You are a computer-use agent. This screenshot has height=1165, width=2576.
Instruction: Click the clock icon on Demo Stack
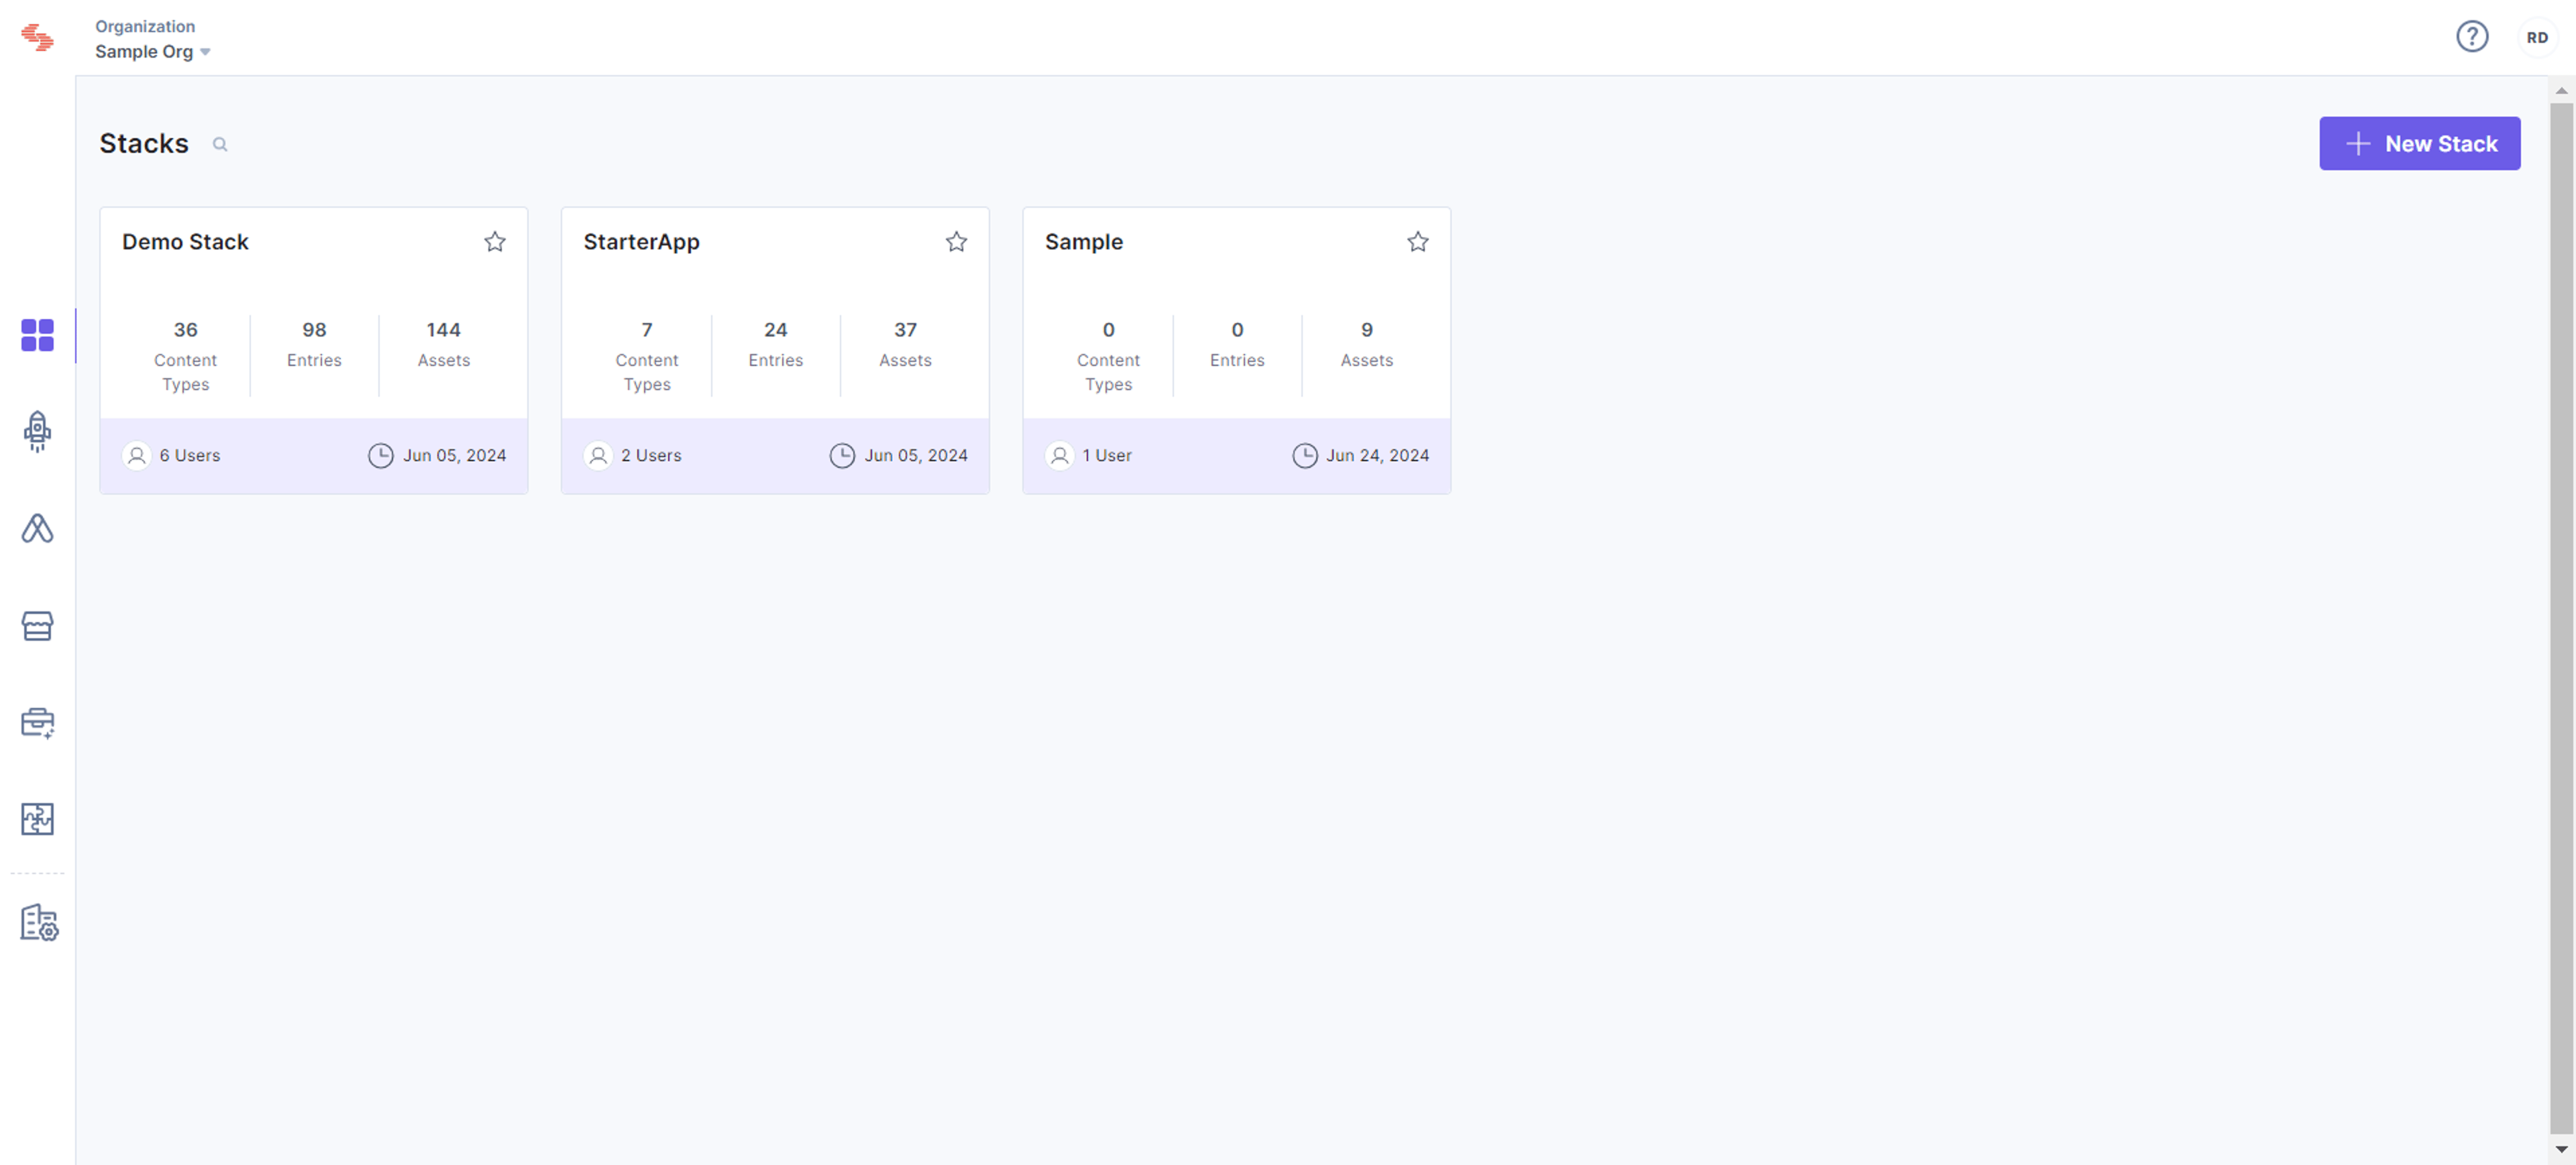[380, 456]
